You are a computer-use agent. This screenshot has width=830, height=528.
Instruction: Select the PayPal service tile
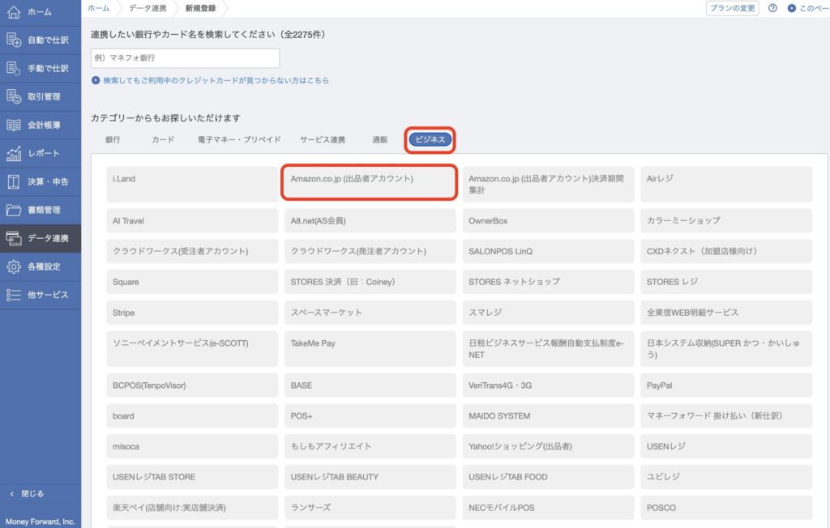[725, 385]
